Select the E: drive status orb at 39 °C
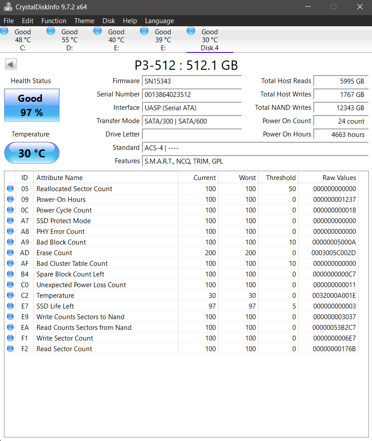This screenshot has height=441, width=372. pyautogui.click(x=144, y=31)
